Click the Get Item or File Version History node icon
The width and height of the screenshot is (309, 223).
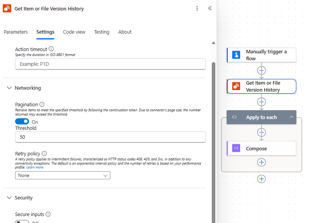[236, 86]
